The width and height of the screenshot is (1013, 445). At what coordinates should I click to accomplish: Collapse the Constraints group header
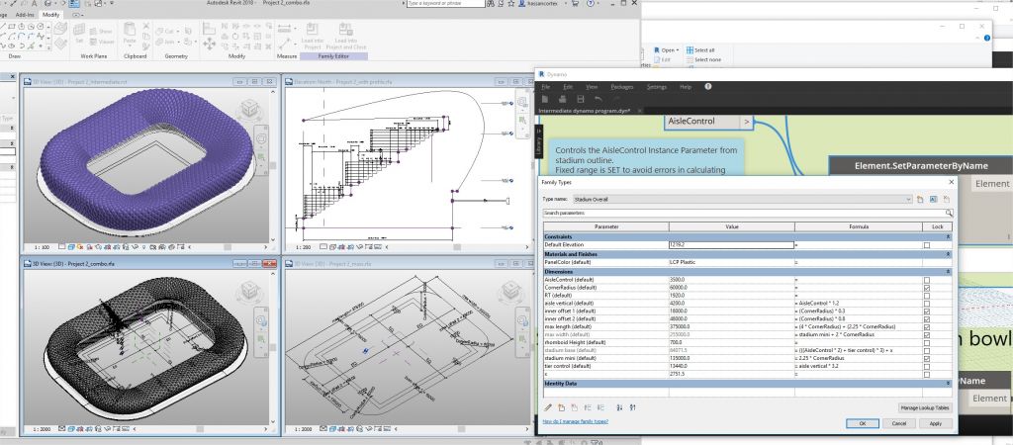point(949,237)
